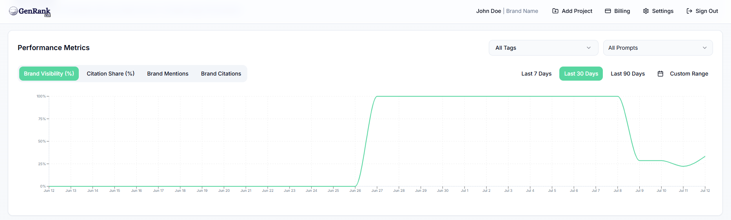Click the Add Project folder icon
731x220 pixels.
[x=555, y=11]
